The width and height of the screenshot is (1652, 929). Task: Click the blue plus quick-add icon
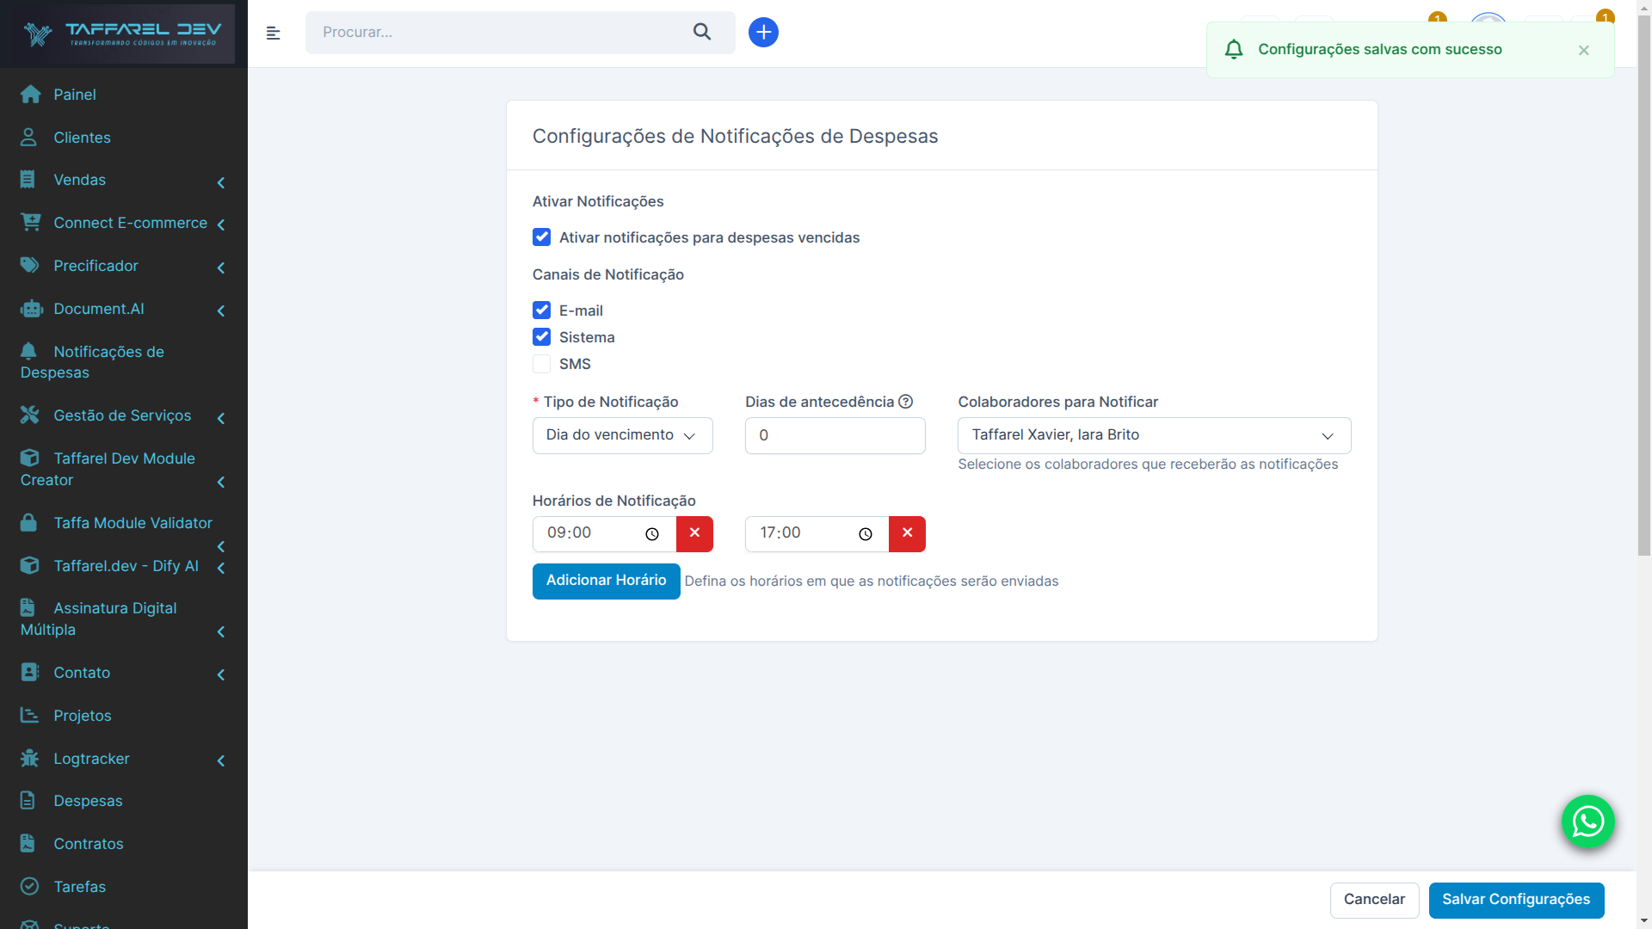(x=763, y=32)
